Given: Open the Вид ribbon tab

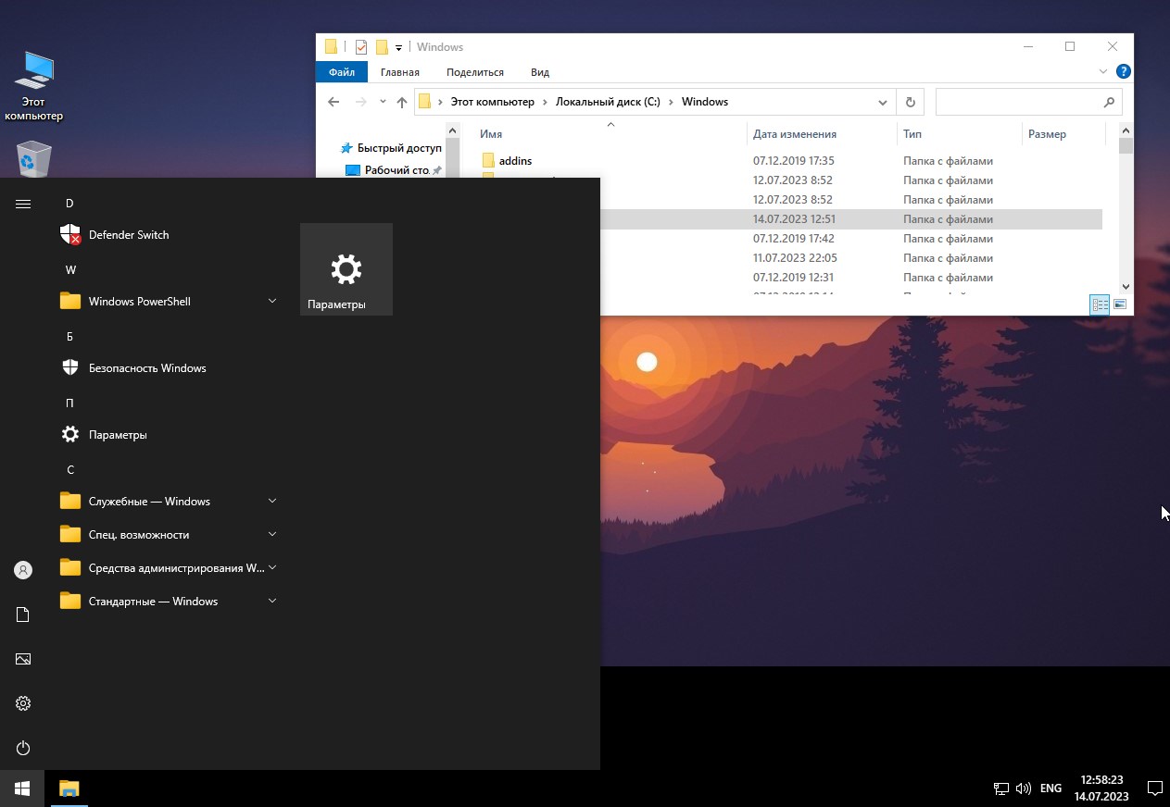Looking at the screenshot, I should click(540, 72).
